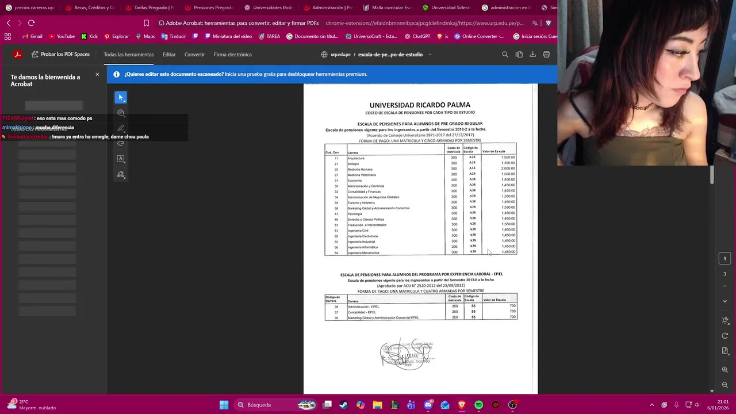
Task: Go to next page with down chevron
Action: coord(724,301)
